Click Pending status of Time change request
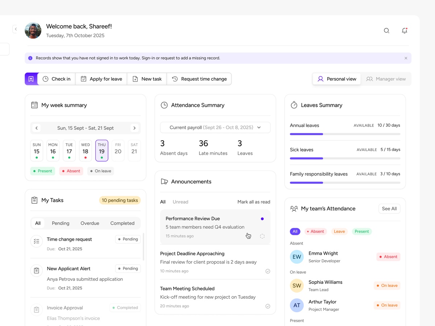This screenshot has width=435, height=326. click(128, 239)
